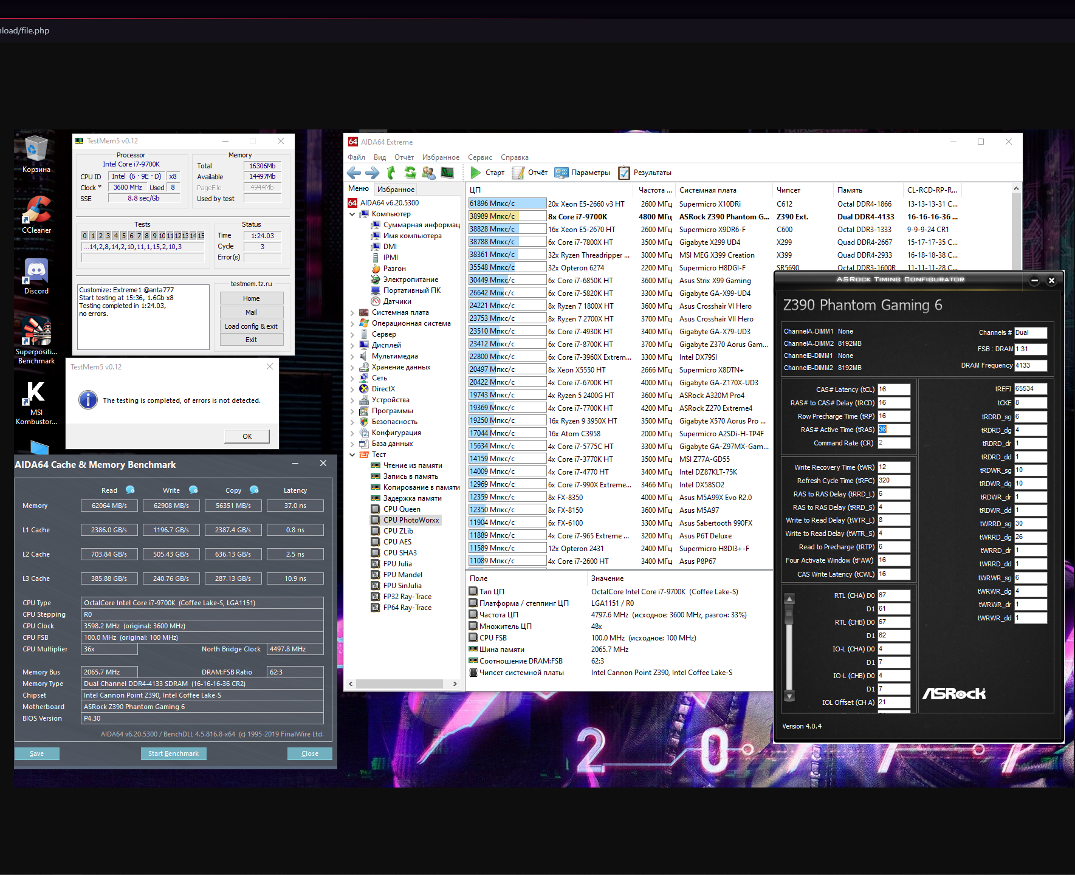This screenshot has width=1075, height=875.
Task: Click Load config & exit button
Action: tap(252, 326)
